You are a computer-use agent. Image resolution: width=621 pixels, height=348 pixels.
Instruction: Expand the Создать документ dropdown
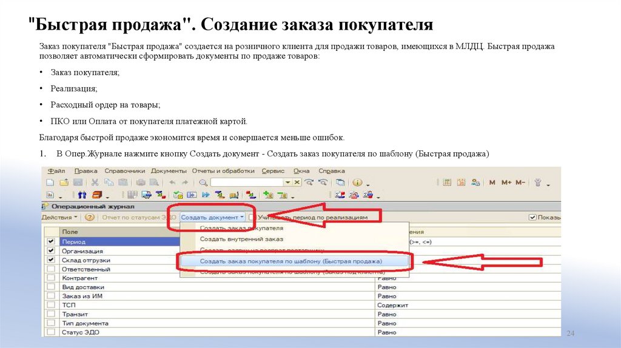212,218
